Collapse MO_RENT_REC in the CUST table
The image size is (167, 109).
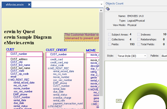[9, 80]
